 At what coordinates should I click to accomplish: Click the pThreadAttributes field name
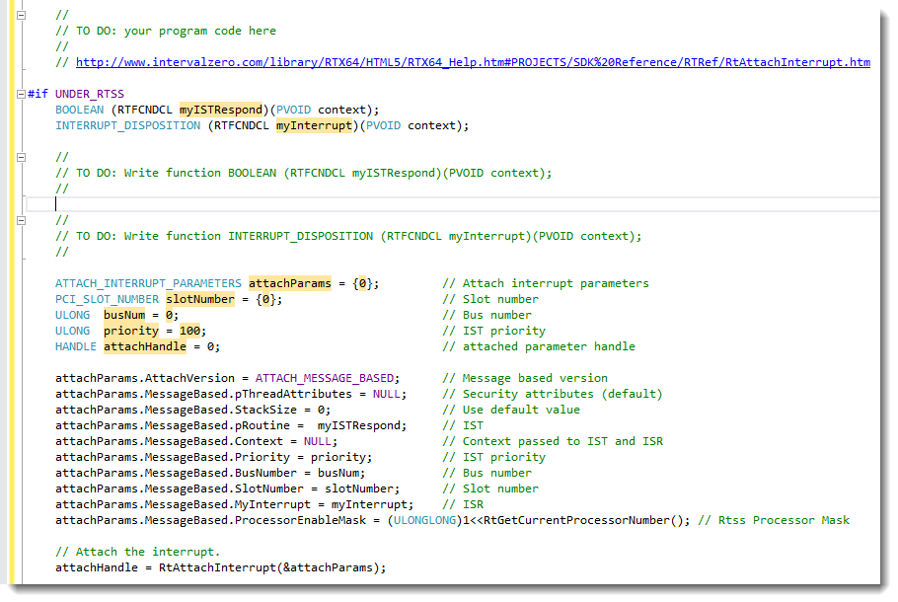coord(293,394)
